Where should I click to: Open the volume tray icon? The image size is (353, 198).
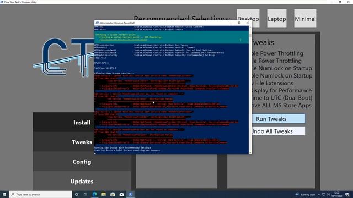[x=328, y=194]
